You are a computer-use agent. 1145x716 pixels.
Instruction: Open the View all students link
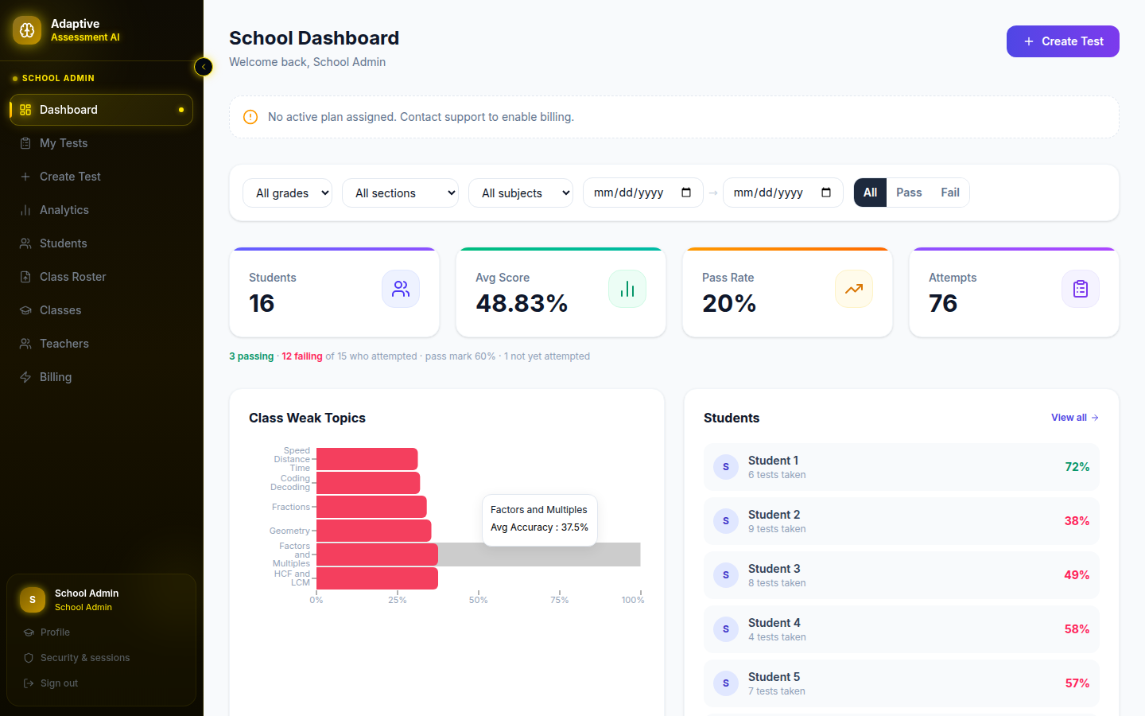(x=1075, y=418)
